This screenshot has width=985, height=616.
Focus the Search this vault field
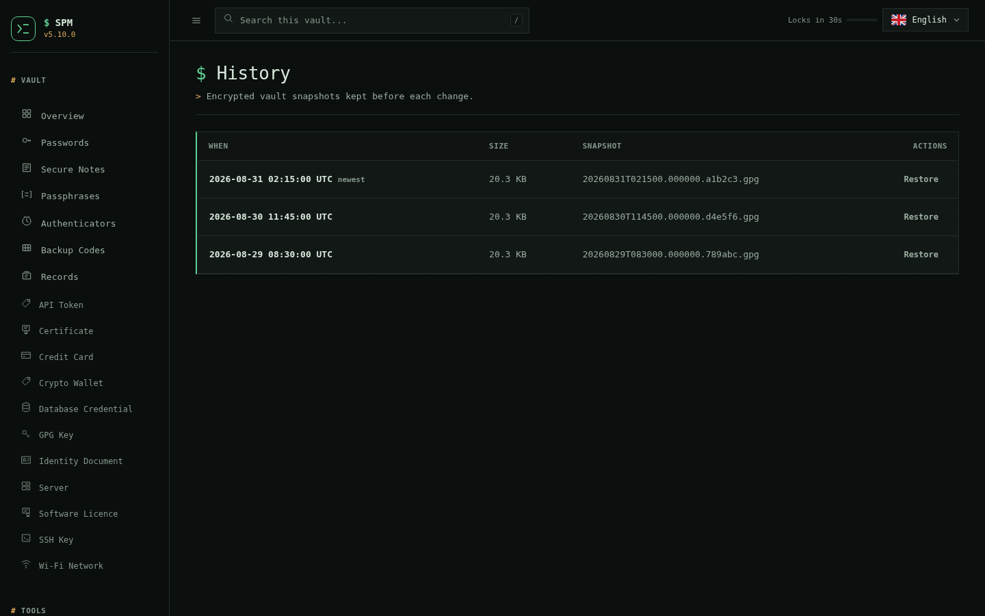372,21
